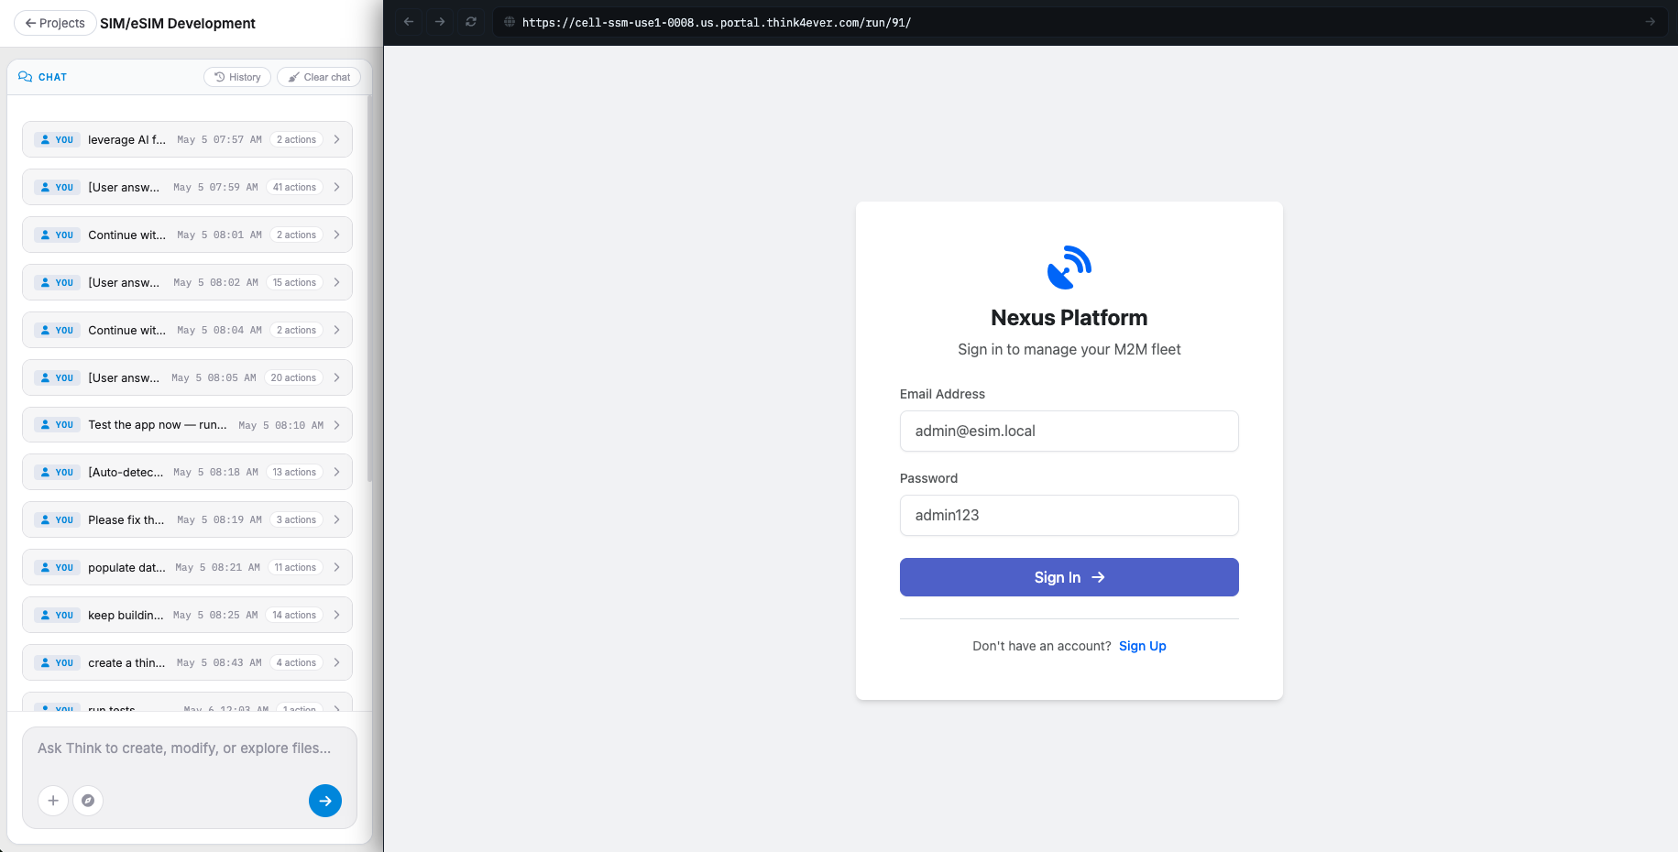Screen dimensions: 1678x852
Task: Click the plus attachment icon in chat
Action: click(x=53, y=801)
